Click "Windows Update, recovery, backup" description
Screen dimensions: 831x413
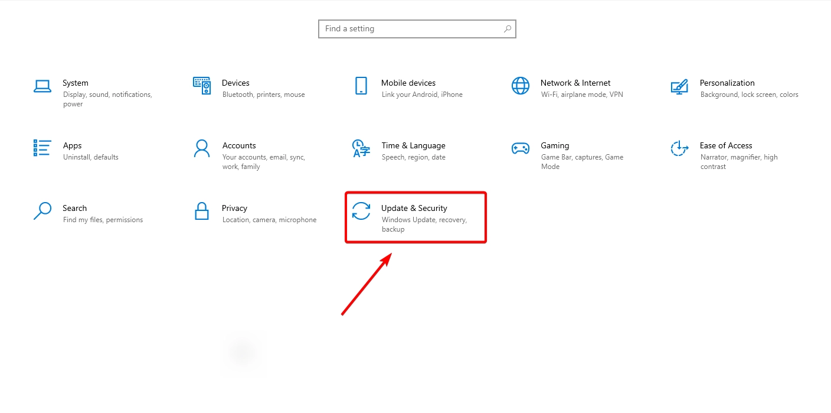click(424, 225)
